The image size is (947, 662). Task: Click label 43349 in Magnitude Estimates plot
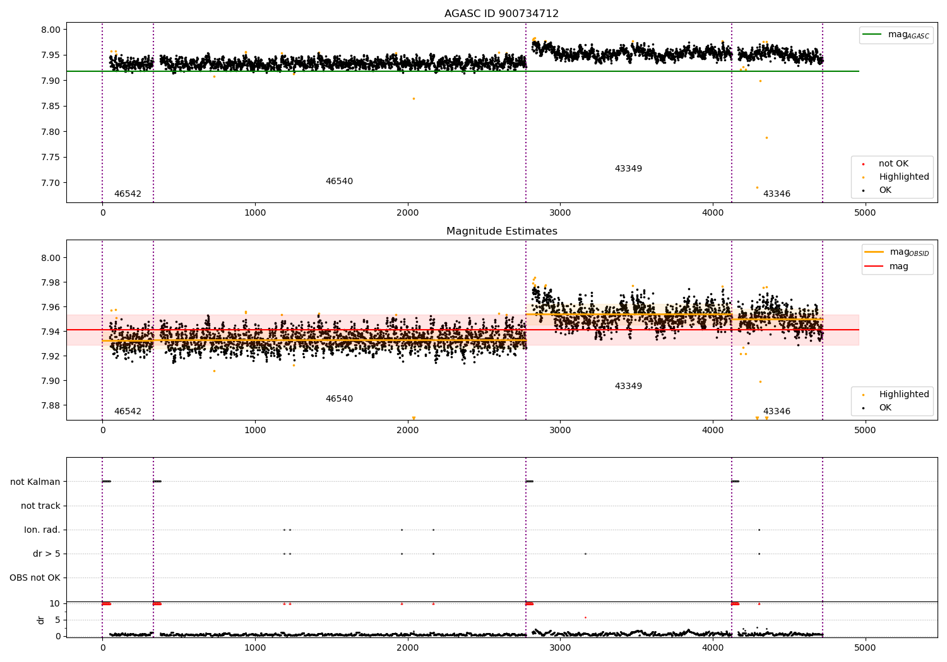pos(628,386)
